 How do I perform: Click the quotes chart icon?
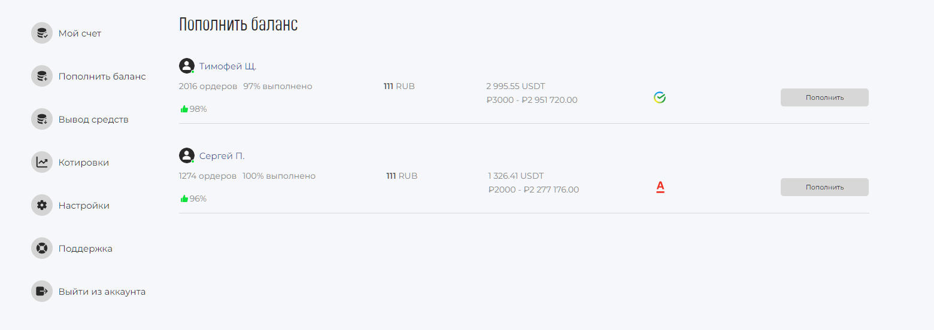click(42, 163)
